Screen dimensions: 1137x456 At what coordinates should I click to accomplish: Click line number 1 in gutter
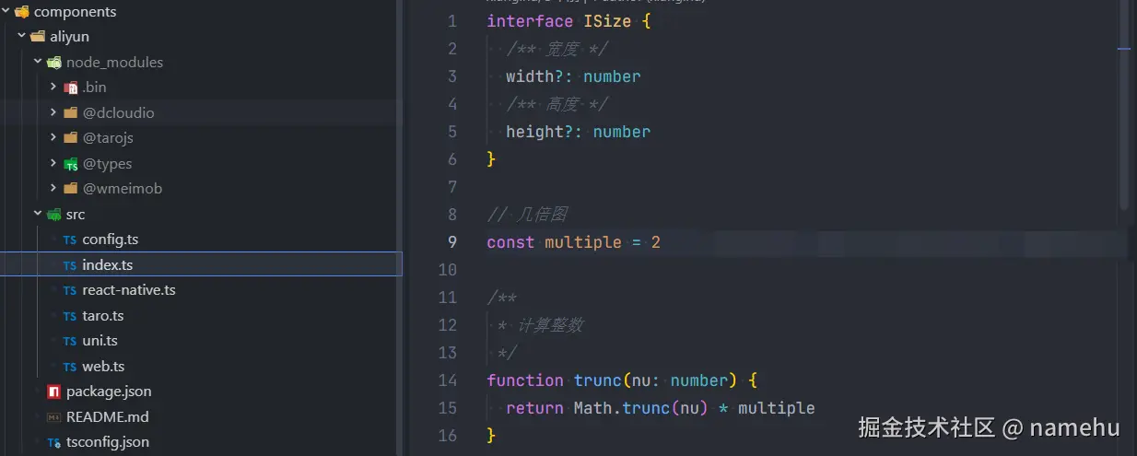pos(451,21)
